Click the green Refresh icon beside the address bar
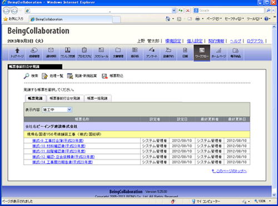This screenshot has width=278, height=206. click(x=180, y=11)
